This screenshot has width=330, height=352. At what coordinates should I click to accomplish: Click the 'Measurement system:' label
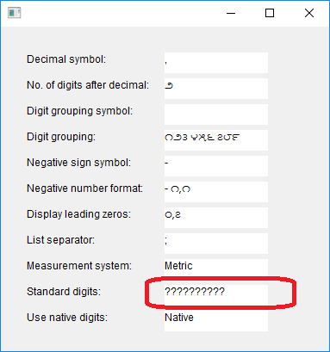pyautogui.click(x=79, y=266)
